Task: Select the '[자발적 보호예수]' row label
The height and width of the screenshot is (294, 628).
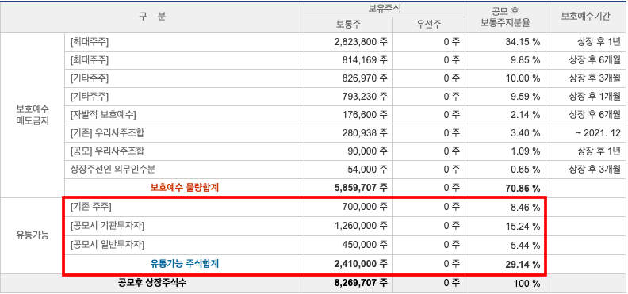Action: point(103,115)
